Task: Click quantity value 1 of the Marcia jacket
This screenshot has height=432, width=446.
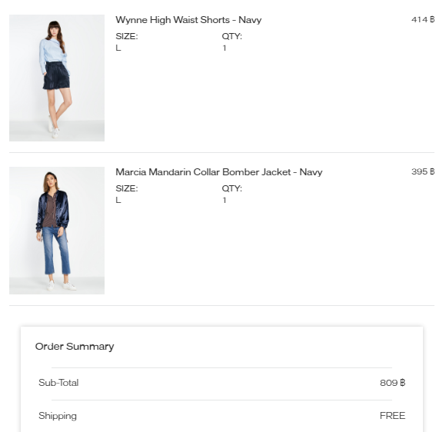Action: pos(225,200)
